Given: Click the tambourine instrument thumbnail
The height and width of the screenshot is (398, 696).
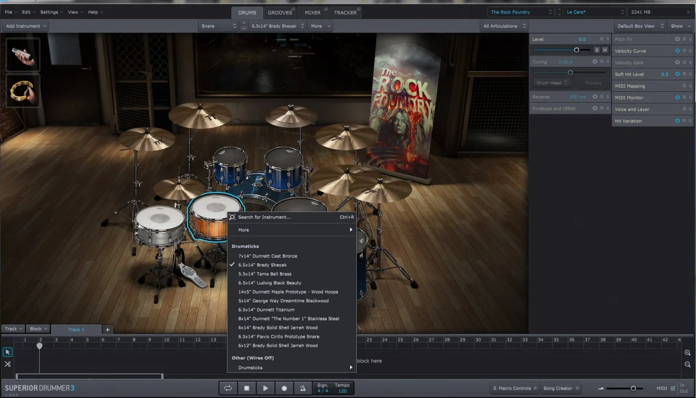Looking at the screenshot, I should tap(23, 90).
